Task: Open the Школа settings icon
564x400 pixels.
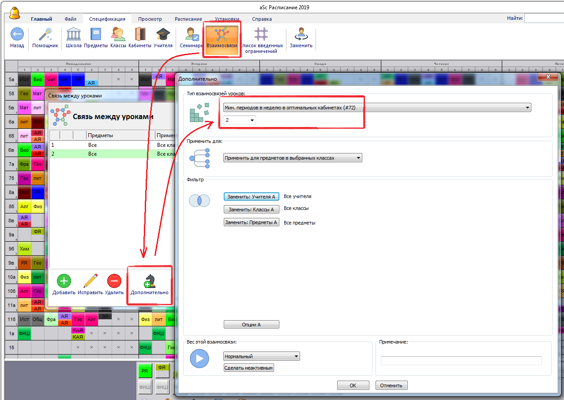Action: (73, 34)
